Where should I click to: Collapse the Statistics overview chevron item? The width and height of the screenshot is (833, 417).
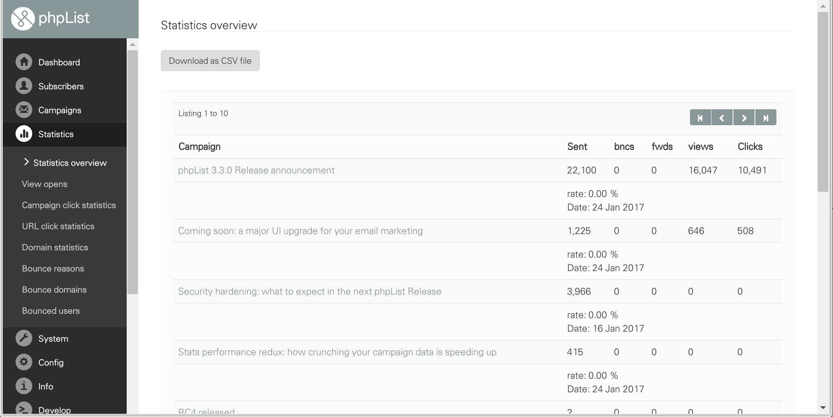[26, 162]
